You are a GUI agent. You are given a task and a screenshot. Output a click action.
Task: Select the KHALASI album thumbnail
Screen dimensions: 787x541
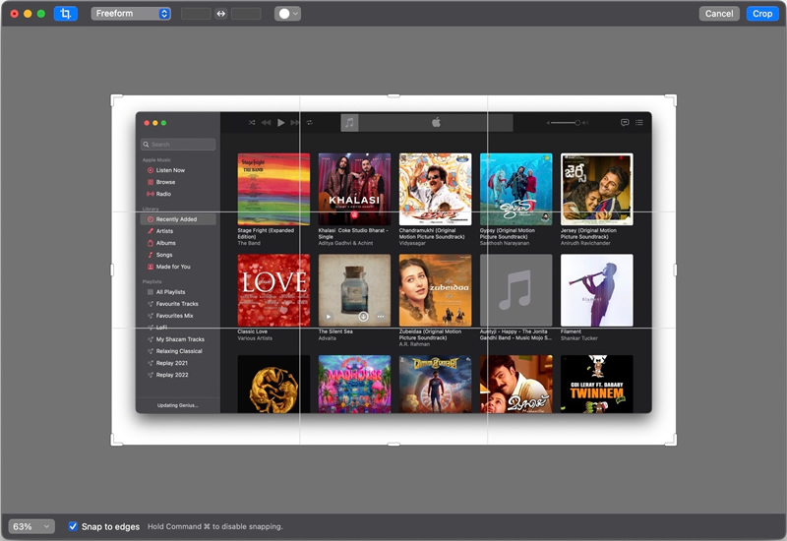tap(354, 189)
